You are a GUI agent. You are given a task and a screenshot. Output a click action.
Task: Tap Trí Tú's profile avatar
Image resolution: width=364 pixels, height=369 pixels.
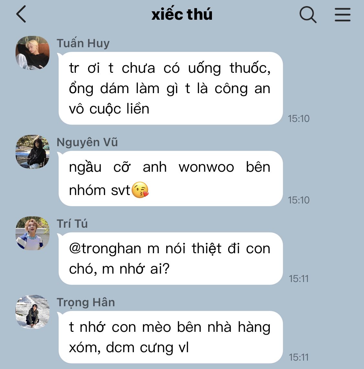pyautogui.click(x=32, y=233)
